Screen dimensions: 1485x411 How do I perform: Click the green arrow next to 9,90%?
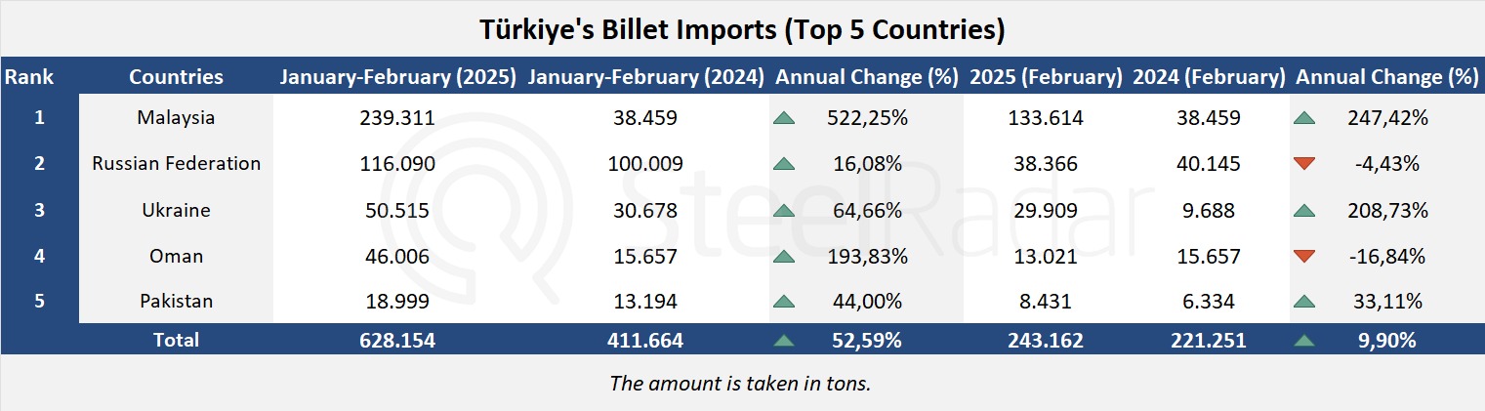(x=1303, y=340)
